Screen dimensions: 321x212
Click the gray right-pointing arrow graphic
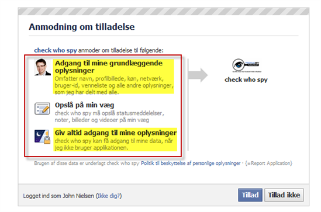pyautogui.click(x=198, y=75)
